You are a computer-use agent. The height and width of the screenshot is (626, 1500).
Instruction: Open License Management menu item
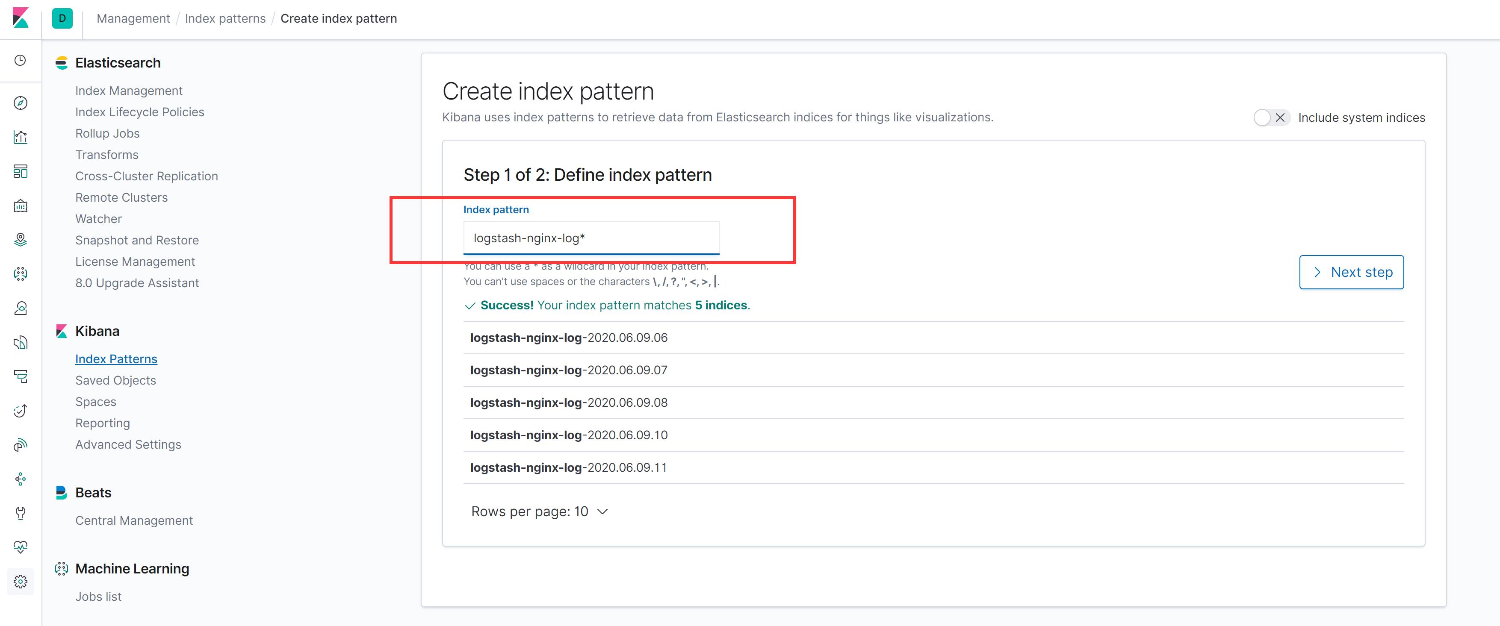pyautogui.click(x=135, y=262)
